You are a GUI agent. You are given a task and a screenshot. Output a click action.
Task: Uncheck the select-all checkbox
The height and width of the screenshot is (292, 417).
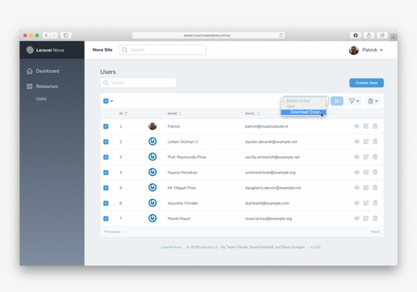(x=106, y=101)
